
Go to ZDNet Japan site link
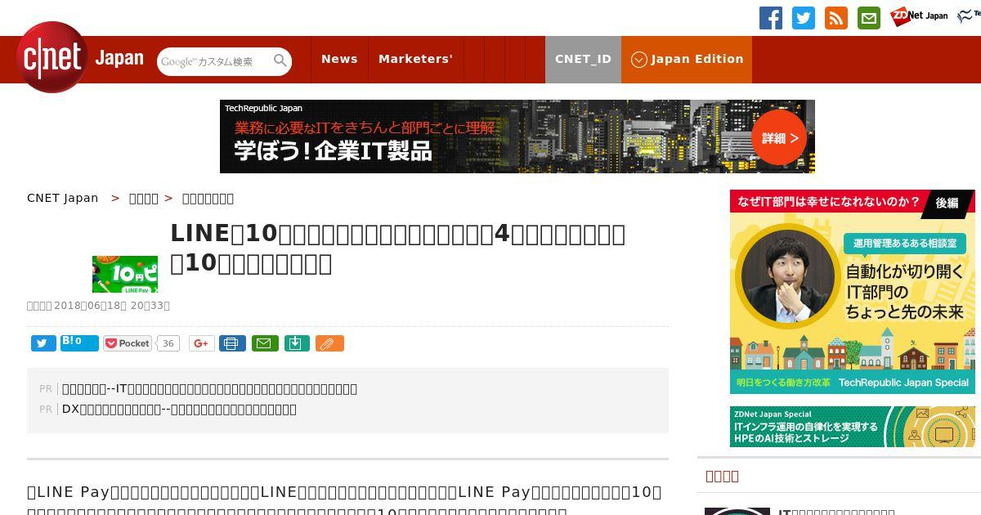[x=919, y=16]
